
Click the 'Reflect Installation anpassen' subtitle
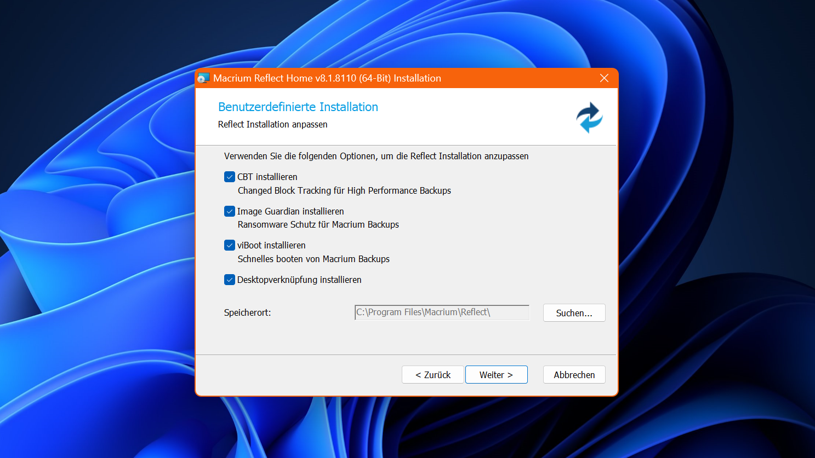pyautogui.click(x=272, y=124)
